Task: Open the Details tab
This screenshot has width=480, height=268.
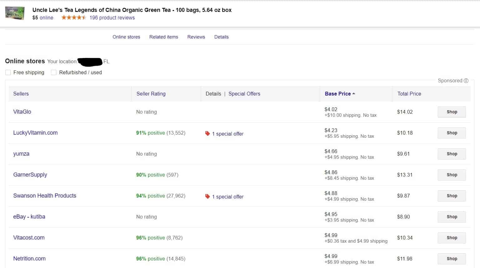Action: 222,37
